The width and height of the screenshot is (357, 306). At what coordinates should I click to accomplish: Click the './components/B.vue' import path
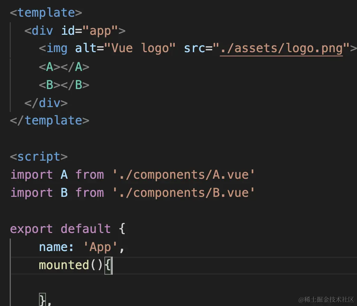click(183, 193)
